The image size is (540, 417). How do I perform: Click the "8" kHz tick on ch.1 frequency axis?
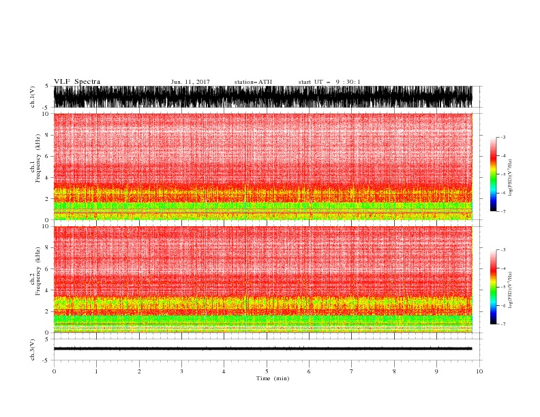click(47, 135)
